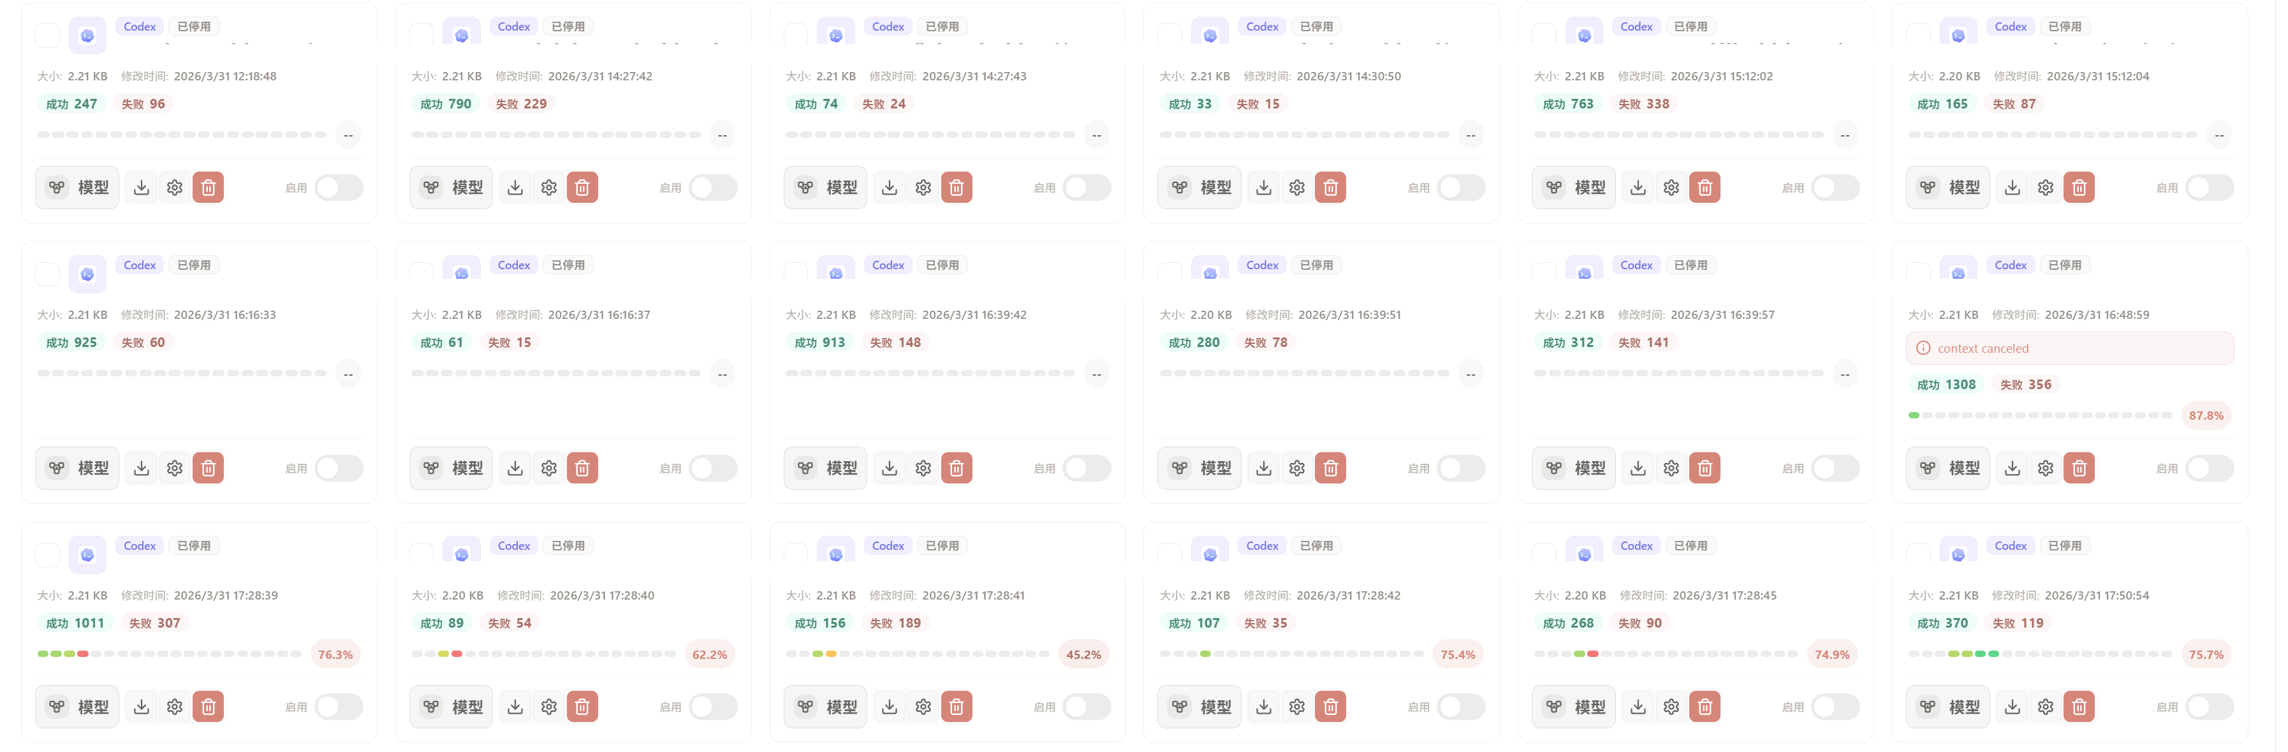This screenshot has height=752, width=2288.
Task: Download the card showing context canceled
Action: tap(2013, 468)
